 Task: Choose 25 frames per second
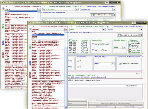click(x=93, y=50)
